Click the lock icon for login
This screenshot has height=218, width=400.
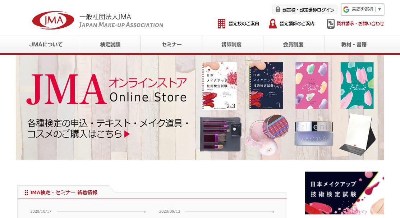tap(278, 10)
